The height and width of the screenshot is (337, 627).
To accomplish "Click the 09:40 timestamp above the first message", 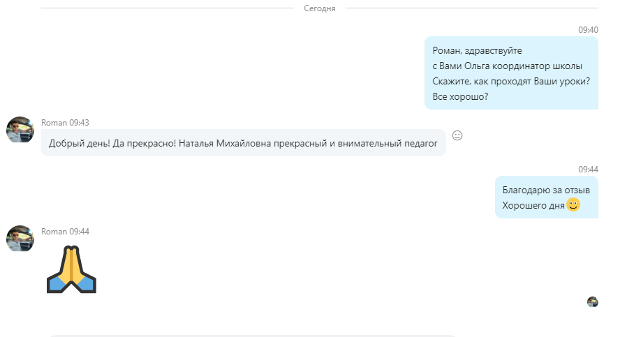I will click(588, 30).
